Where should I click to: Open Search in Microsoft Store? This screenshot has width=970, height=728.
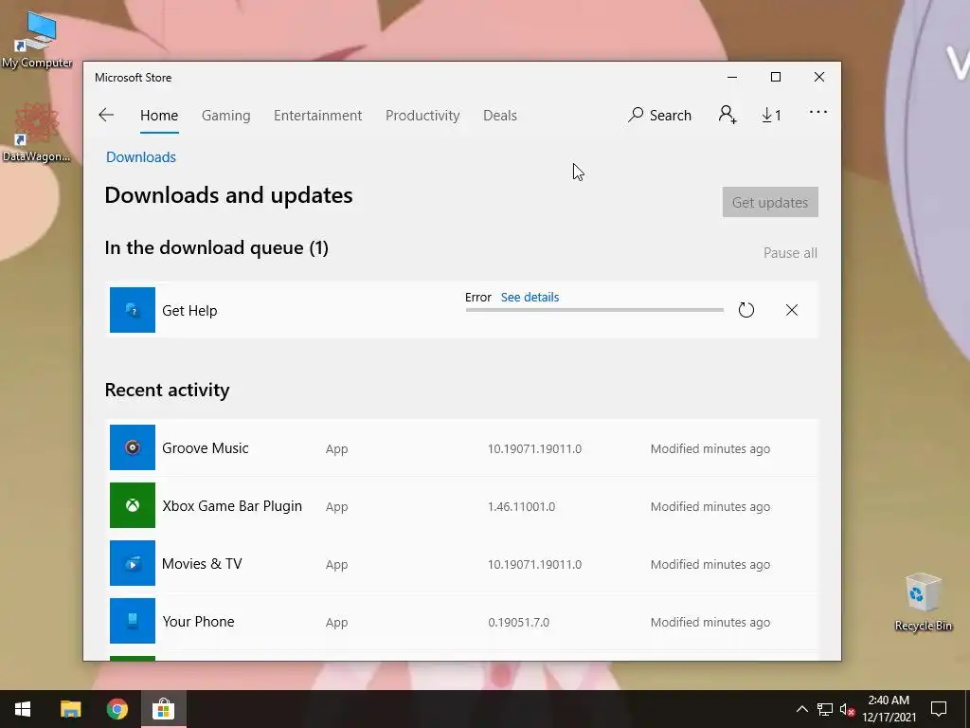(x=659, y=115)
